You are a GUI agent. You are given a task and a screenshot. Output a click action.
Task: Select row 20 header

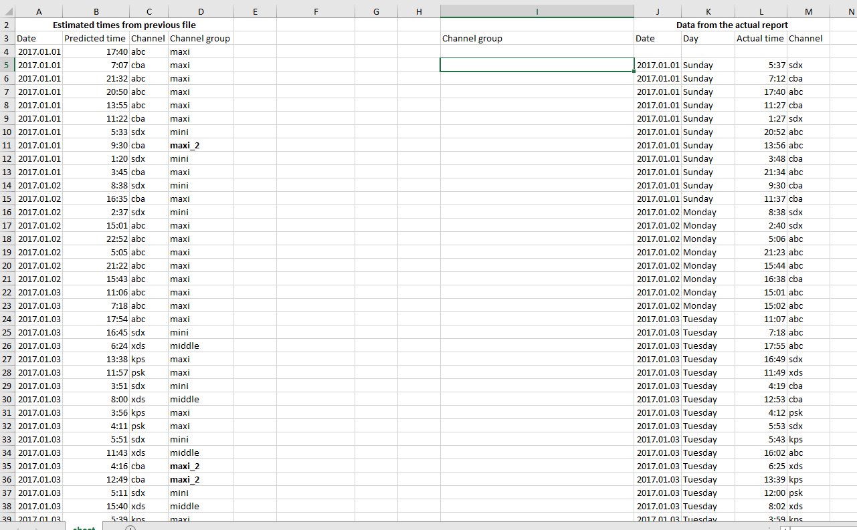pyautogui.click(x=7, y=265)
